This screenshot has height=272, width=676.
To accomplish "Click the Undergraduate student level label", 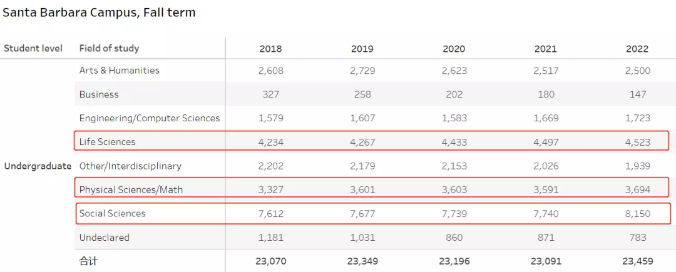I will tap(38, 166).
